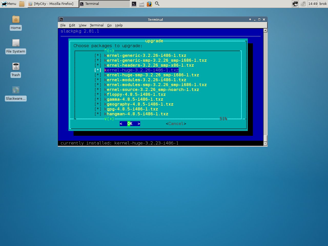This screenshot has width=328, height=246.
Task: Open the Terminal menu in menu bar
Action: (x=97, y=25)
